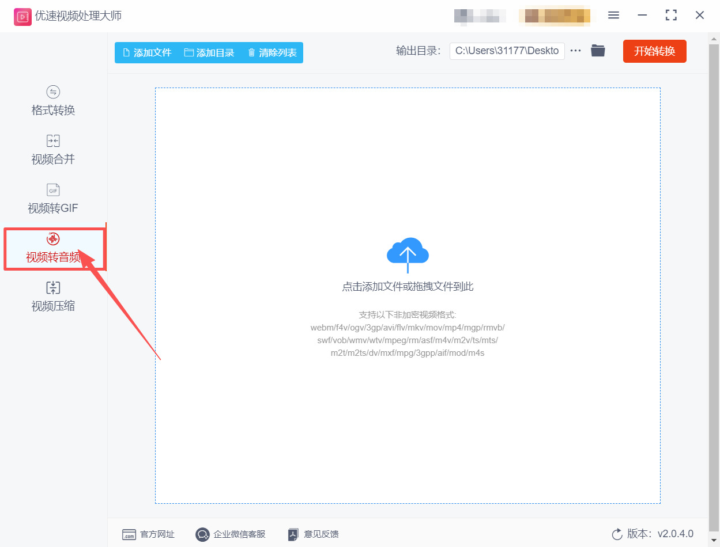Open the output folder icon

click(598, 51)
